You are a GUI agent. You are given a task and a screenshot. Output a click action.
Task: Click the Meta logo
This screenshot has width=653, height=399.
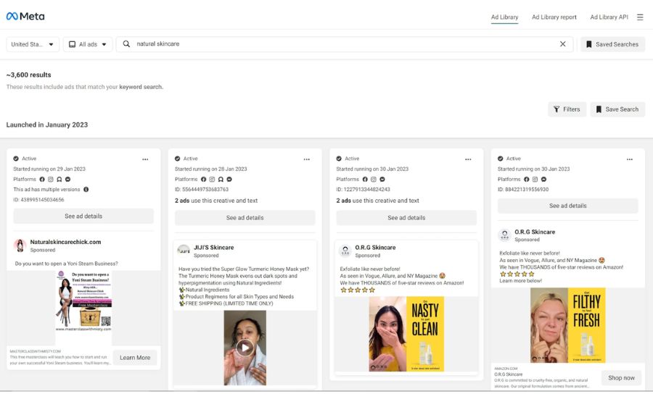click(x=25, y=16)
